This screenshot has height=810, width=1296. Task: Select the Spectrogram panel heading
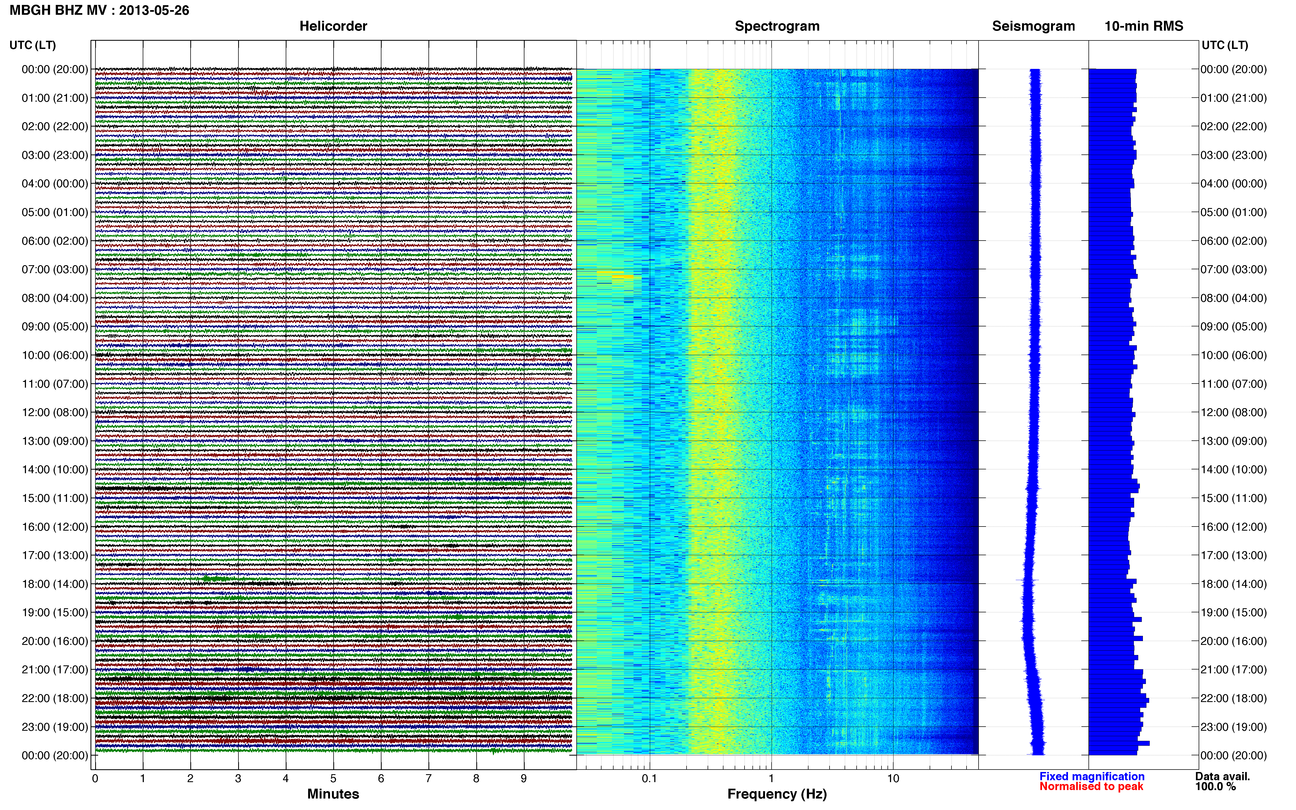coord(777,26)
